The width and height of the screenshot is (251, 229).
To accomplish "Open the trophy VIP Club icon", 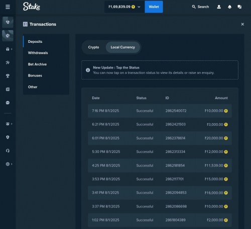I will click(x=8, y=76).
